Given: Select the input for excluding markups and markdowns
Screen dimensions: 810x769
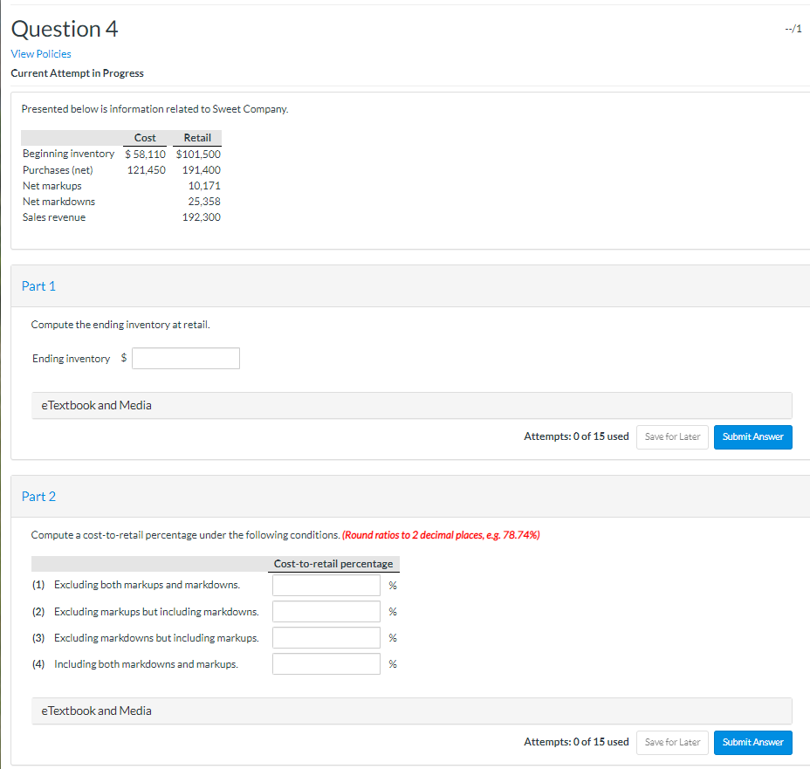Looking at the screenshot, I should tap(326, 585).
